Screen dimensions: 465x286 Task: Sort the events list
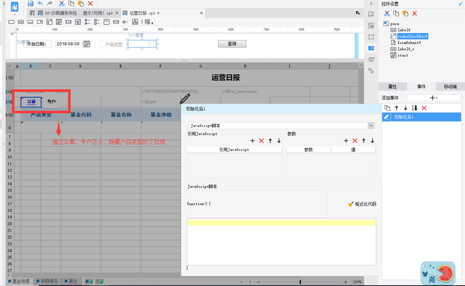(x=415, y=108)
